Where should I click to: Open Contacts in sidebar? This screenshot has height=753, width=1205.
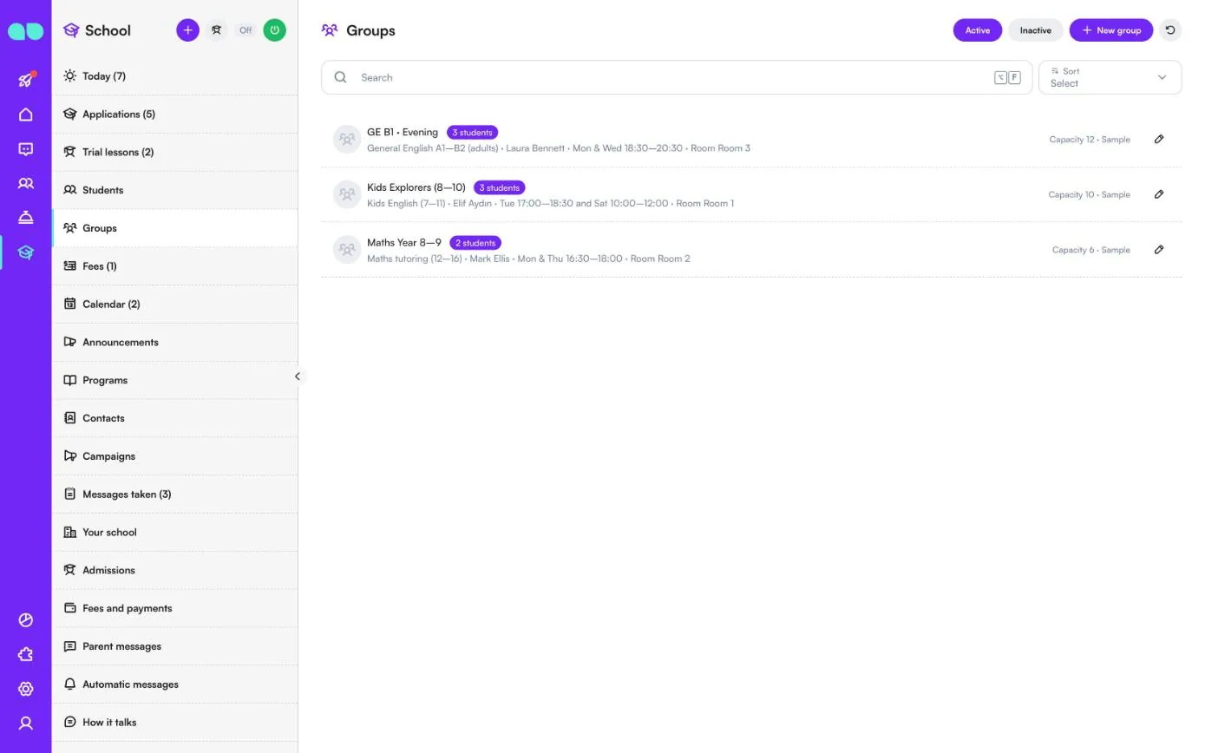coord(174,418)
